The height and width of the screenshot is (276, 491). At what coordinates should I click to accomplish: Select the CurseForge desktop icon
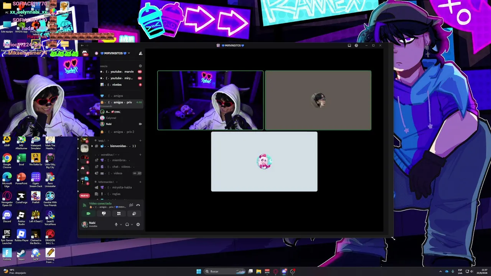tap(21, 198)
